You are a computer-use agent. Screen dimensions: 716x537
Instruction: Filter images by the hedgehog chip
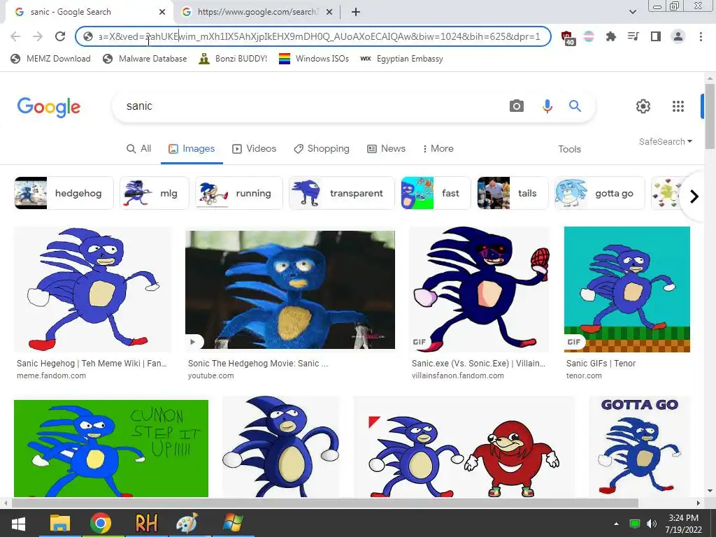64,193
